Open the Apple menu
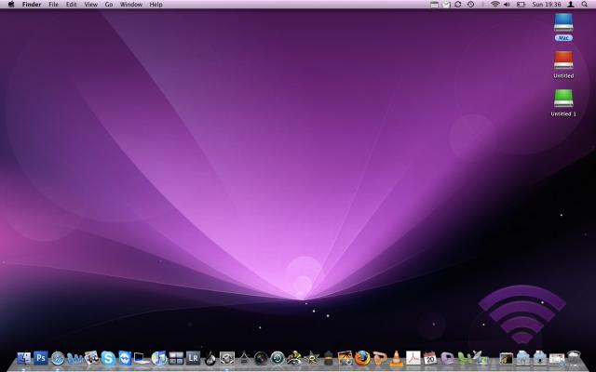Viewport: 596px width, 372px height. click(10, 4)
